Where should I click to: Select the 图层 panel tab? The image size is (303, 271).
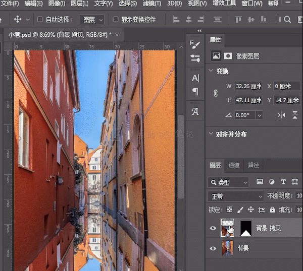[x=215, y=165]
